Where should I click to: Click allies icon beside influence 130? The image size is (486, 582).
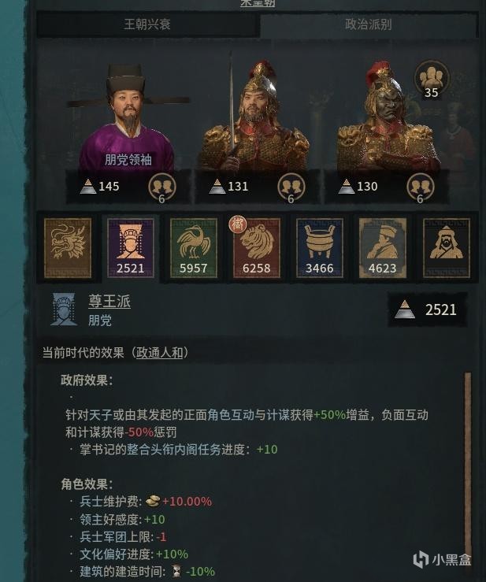pyautogui.click(x=421, y=187)
